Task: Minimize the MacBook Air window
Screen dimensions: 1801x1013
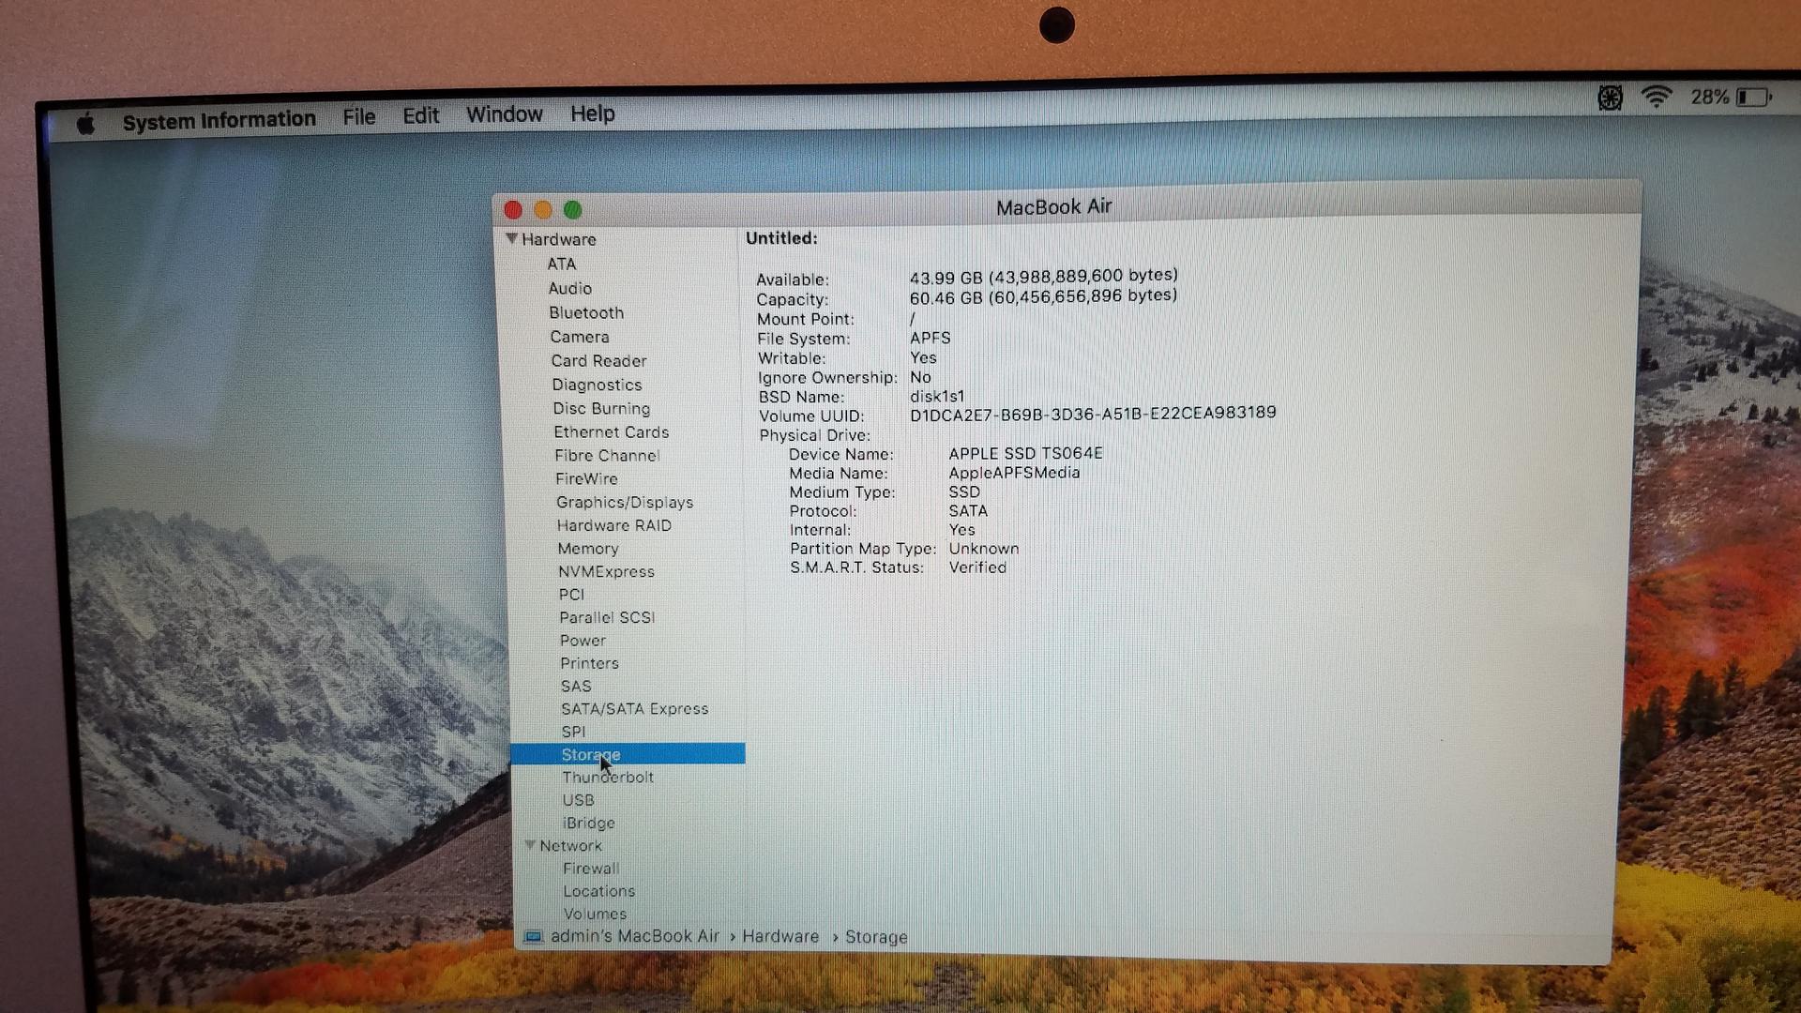Action: pos(543,210)
